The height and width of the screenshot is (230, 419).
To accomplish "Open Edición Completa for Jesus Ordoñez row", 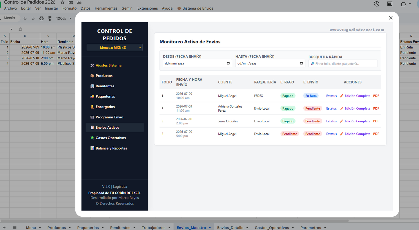I will [355, 121].
